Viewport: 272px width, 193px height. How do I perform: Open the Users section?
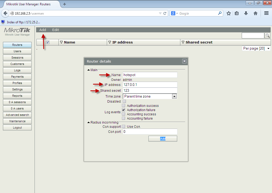[17, 51]
